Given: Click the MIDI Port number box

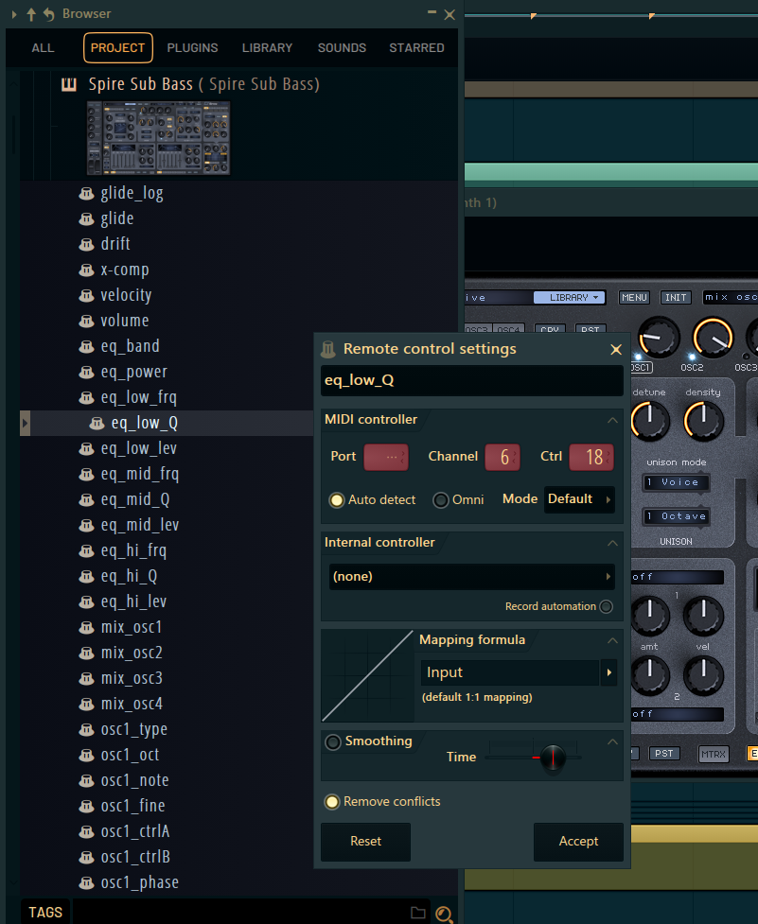Looking at the screenshot, I should (x=386, y=458).
